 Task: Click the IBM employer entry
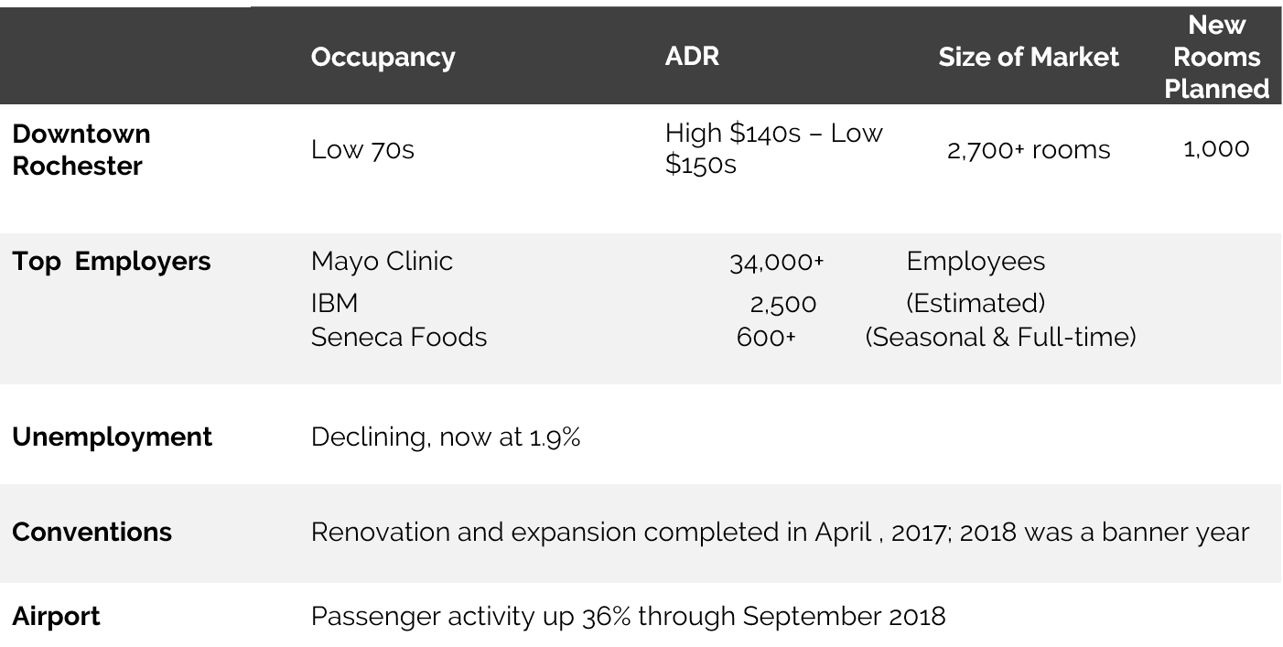(x=334, y=303)
